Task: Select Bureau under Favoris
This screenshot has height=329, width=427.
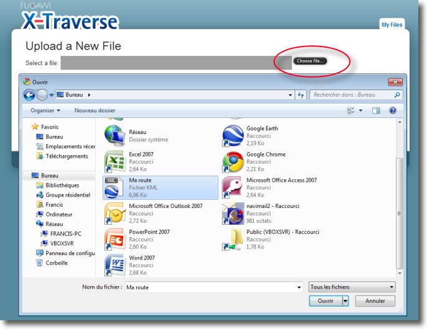Action: 50,137
